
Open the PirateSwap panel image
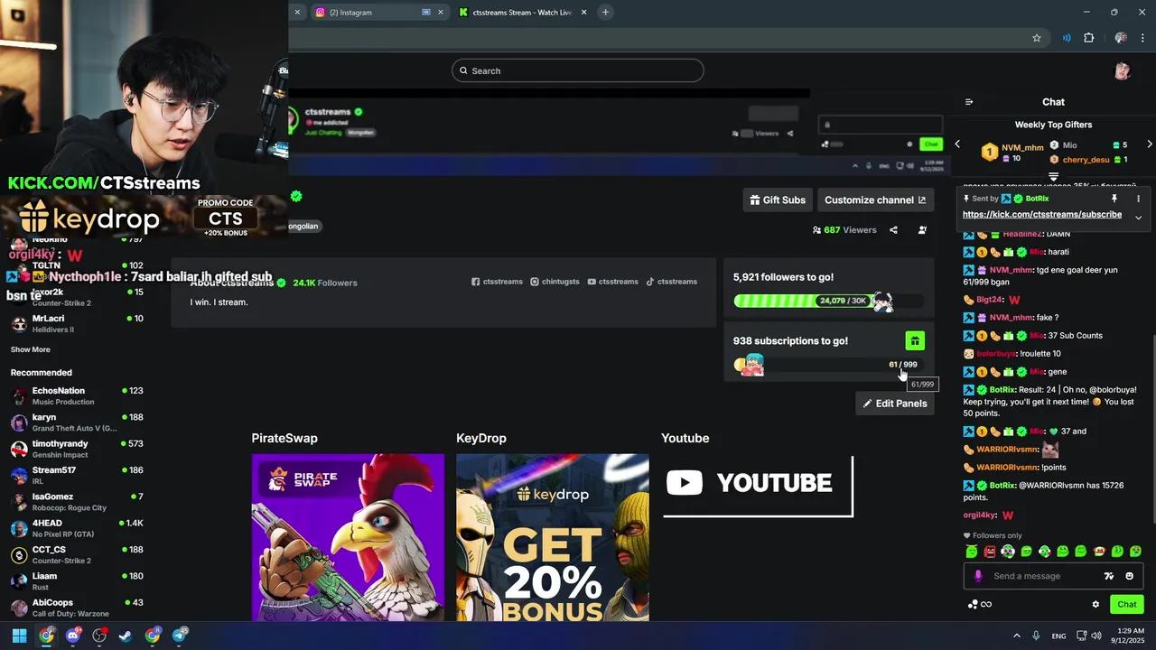point(348,537)
